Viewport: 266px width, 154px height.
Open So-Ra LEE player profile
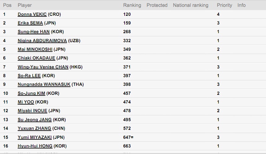coord(29,76)
